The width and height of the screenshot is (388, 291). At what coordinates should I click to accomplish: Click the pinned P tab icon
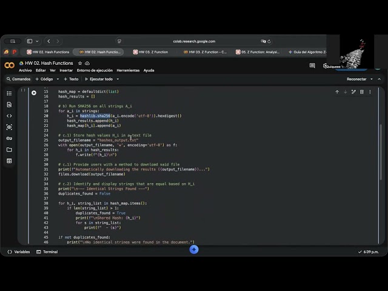pyautogui.click(x=15, y=52)
